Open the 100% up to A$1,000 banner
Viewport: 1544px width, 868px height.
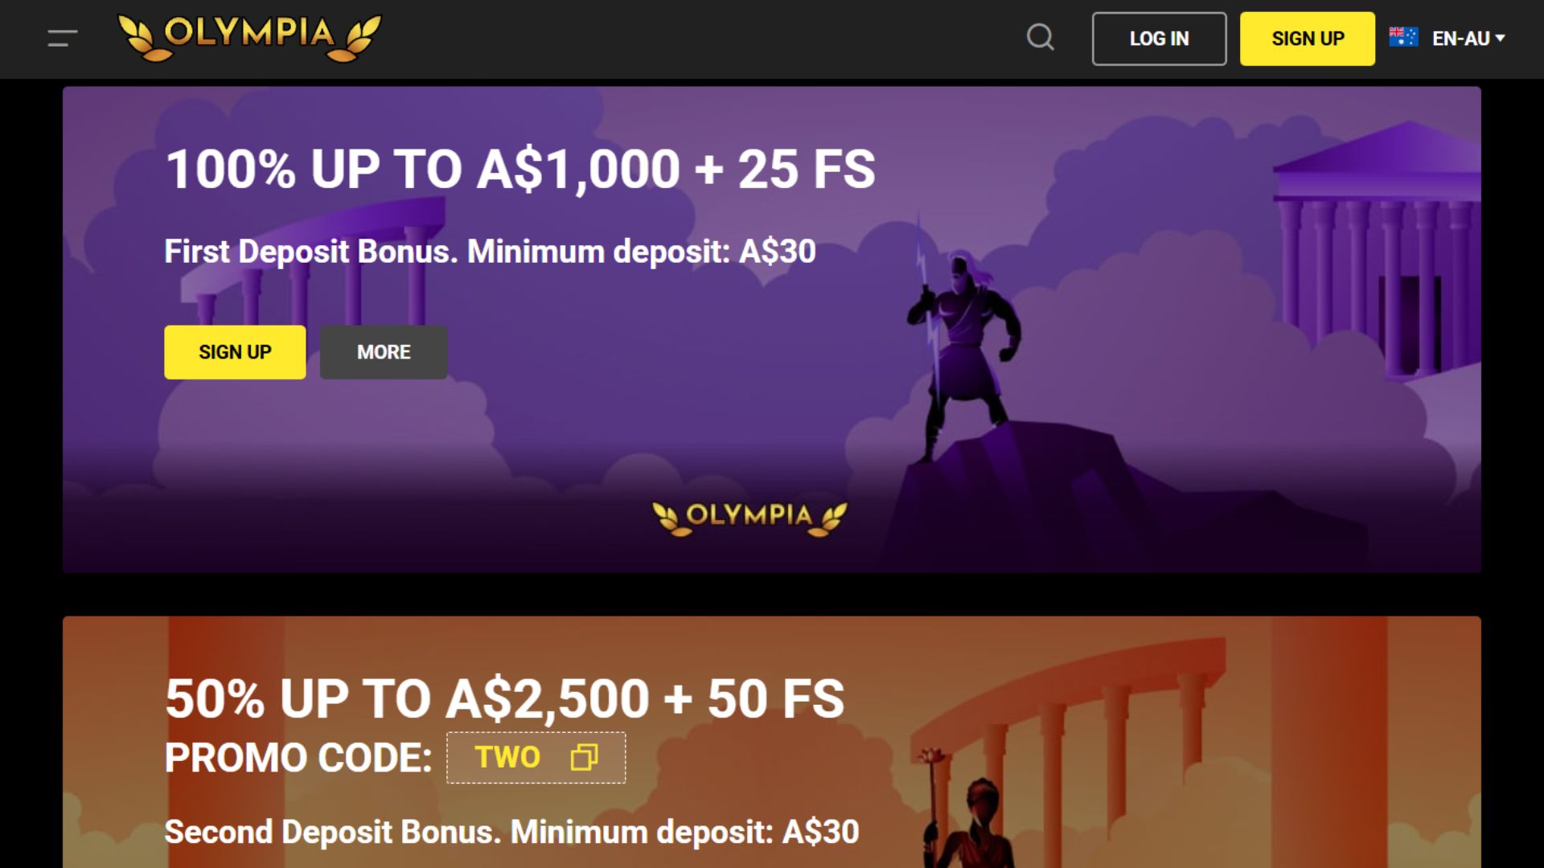tap(772, 330)
